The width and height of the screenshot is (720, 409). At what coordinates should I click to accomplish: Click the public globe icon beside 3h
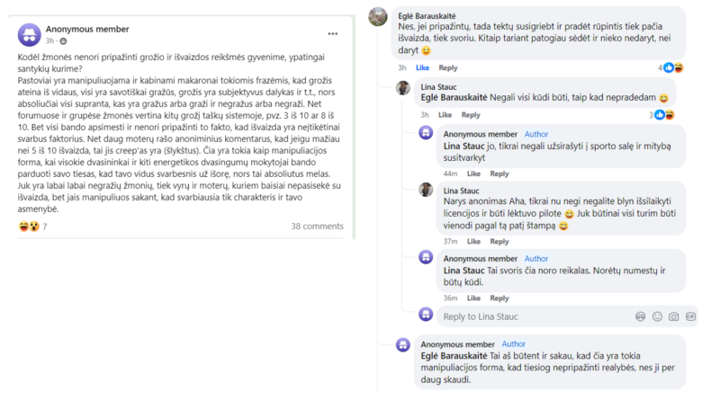[x=65, y=41]
